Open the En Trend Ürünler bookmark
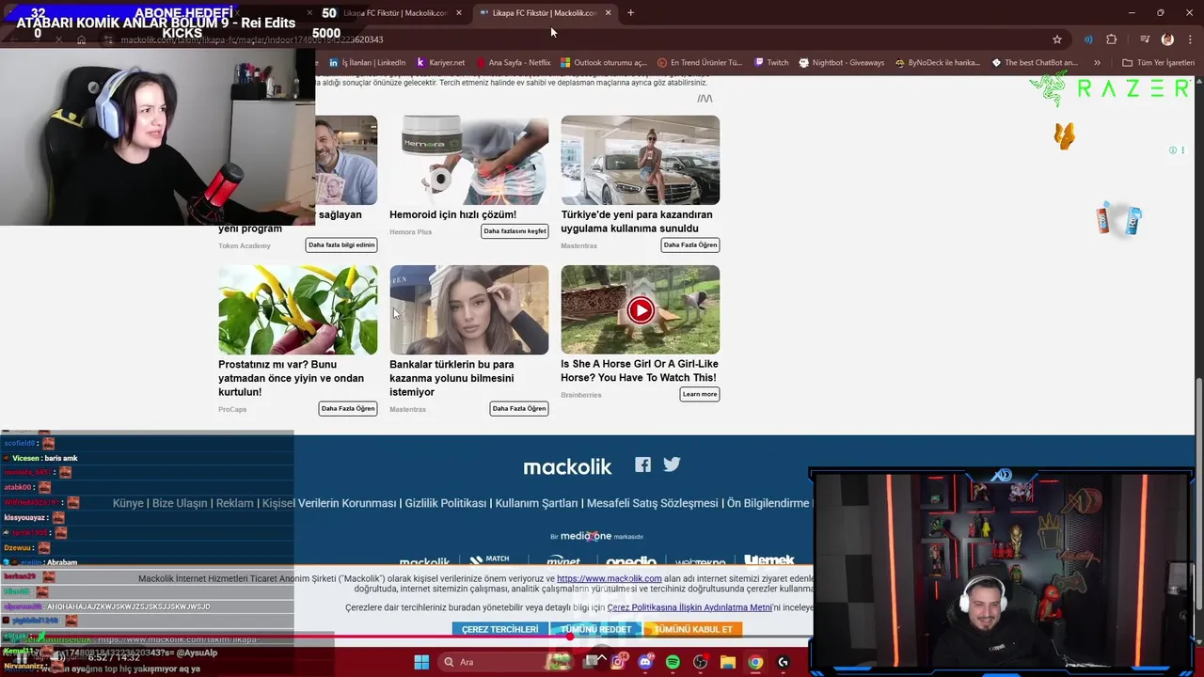 700,63
